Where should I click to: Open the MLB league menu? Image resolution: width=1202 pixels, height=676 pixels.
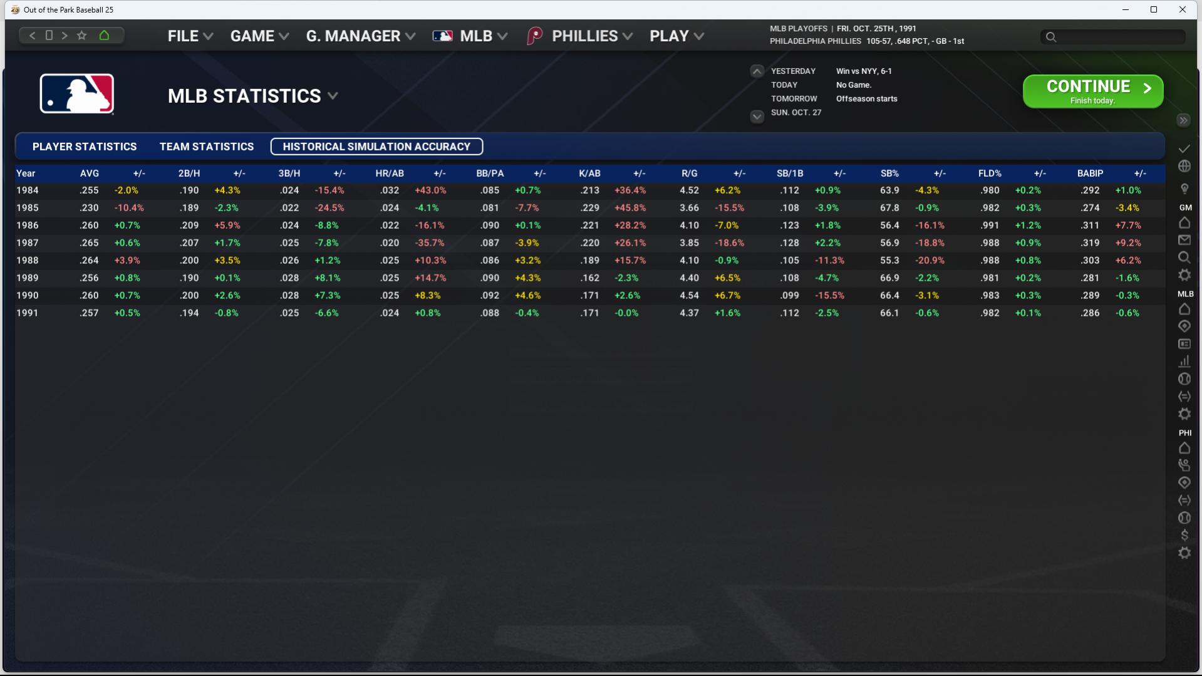pos(470,36)
